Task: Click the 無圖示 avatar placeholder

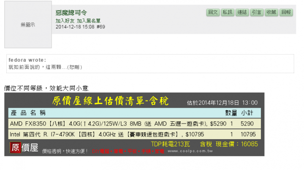Action: coord(28,25)
